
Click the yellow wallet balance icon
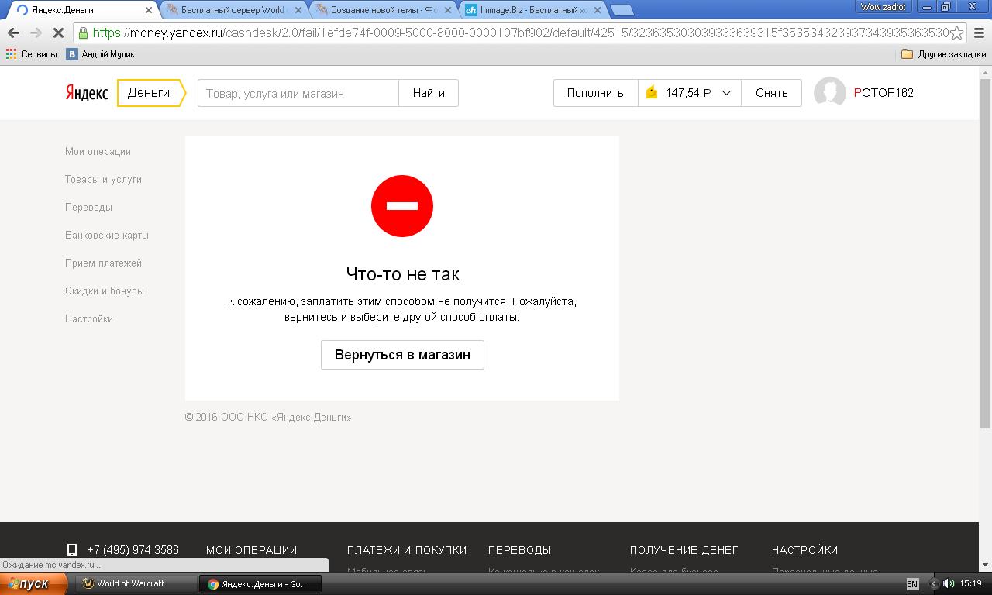coord(652,92)
